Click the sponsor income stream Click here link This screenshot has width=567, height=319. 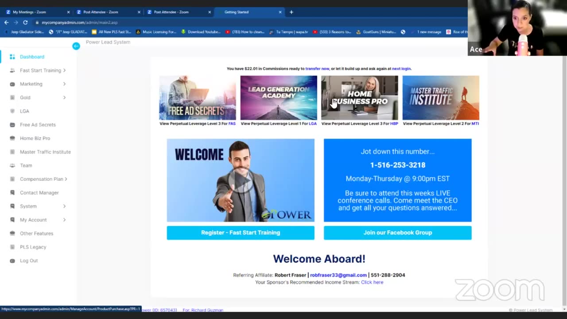pyautogui.click(x=372, y=282)
